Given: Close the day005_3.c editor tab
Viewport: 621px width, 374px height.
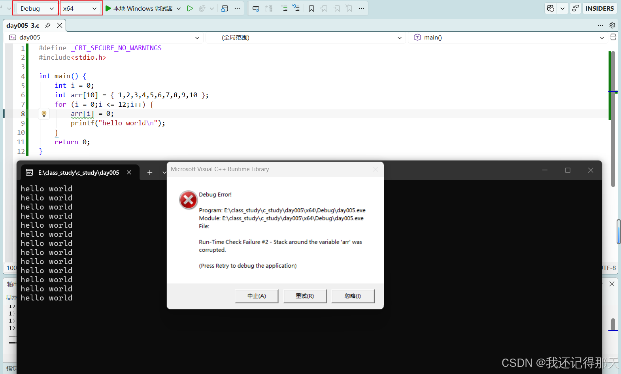Looking at the screenshot, I should pyautogui.click(x=60, y=25).
